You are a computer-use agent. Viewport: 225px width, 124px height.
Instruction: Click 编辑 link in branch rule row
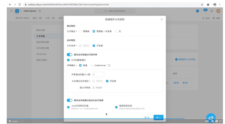tap(176, 83)
